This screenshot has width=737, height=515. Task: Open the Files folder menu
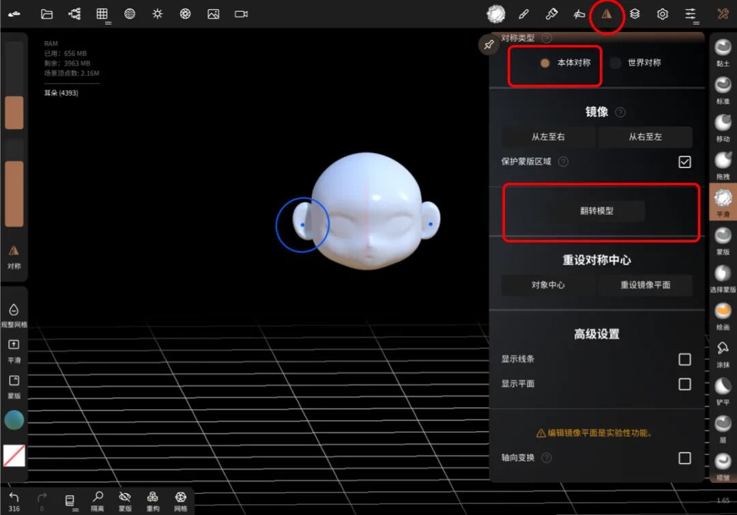pos(46,14)
